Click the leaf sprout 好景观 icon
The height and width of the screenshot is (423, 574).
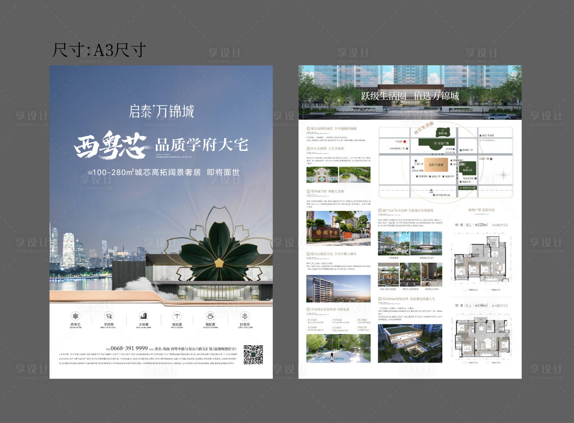245,316
